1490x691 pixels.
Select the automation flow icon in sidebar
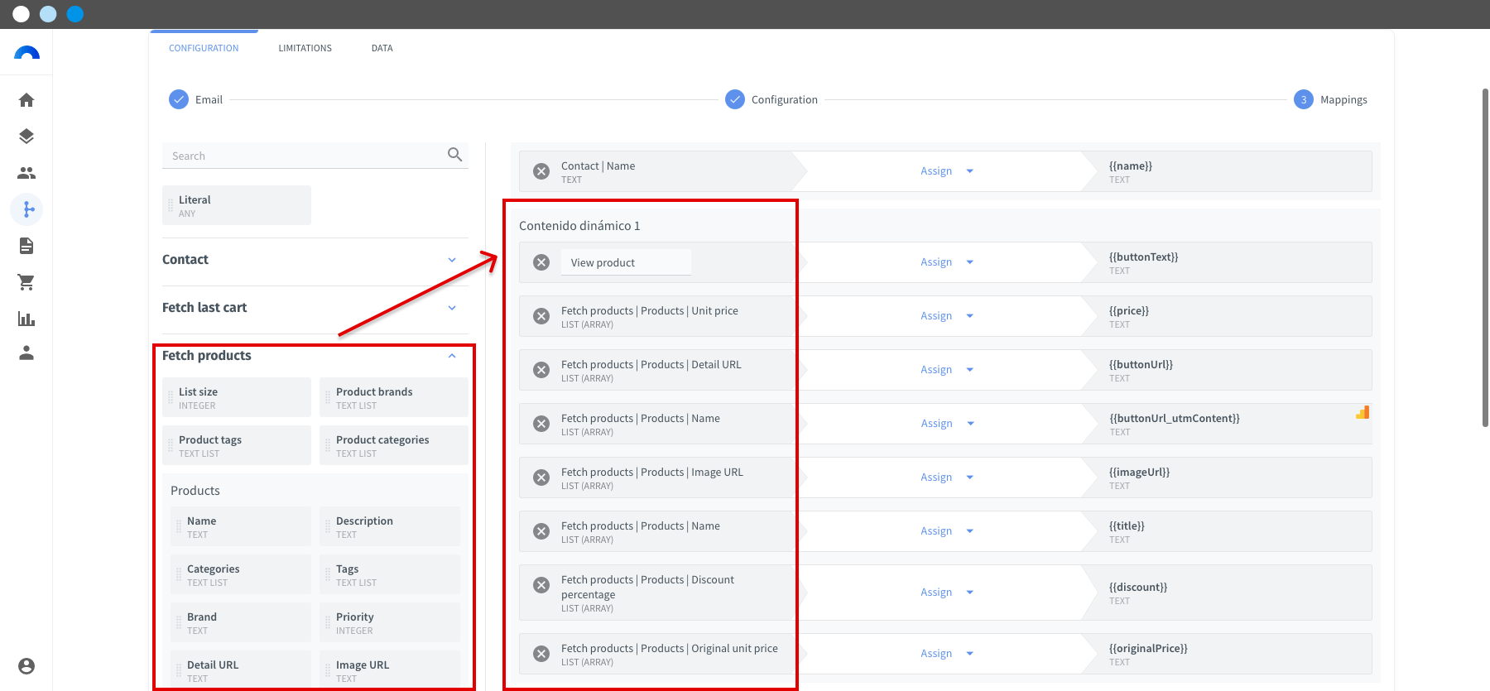[27, 209]
